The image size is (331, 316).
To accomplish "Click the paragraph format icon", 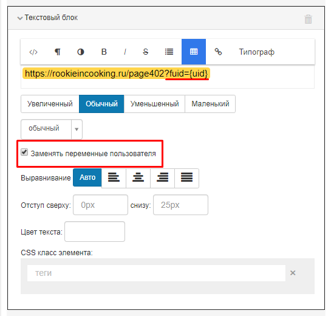I will tap(58, 52).
